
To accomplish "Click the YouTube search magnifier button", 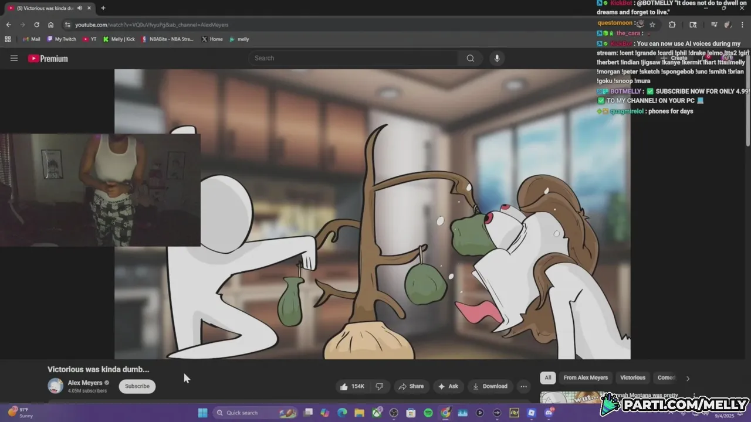I will [x=470, y=58].
